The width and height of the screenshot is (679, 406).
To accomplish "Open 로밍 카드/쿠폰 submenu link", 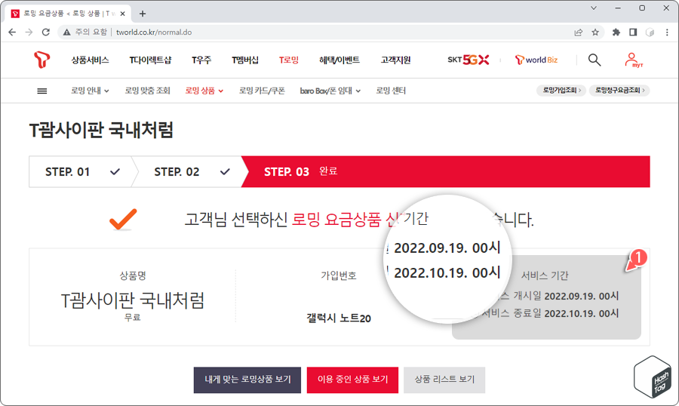I will pos(262,91).
